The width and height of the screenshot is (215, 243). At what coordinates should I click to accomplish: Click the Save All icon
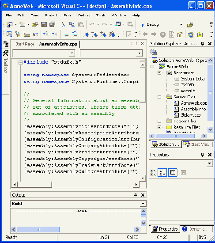[53, 24]
